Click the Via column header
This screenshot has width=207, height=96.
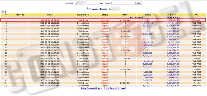coord(197,15)
